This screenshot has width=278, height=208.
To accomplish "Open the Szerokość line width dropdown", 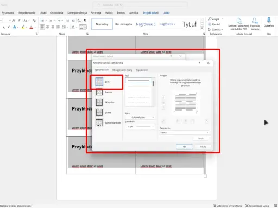I will 140,127.
